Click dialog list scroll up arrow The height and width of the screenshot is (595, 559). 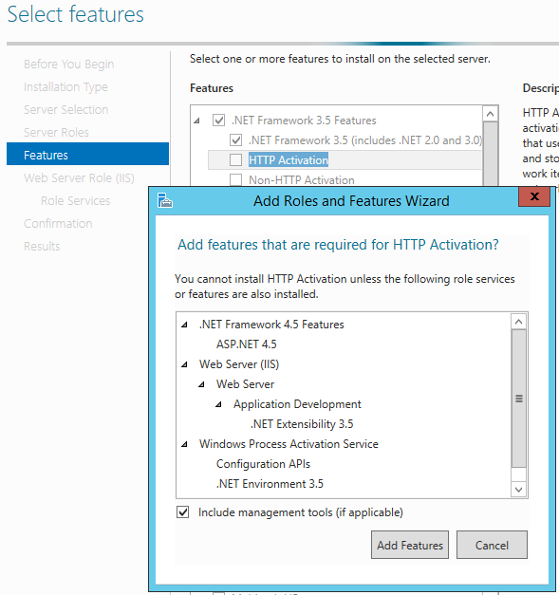[x=519, y=322]
